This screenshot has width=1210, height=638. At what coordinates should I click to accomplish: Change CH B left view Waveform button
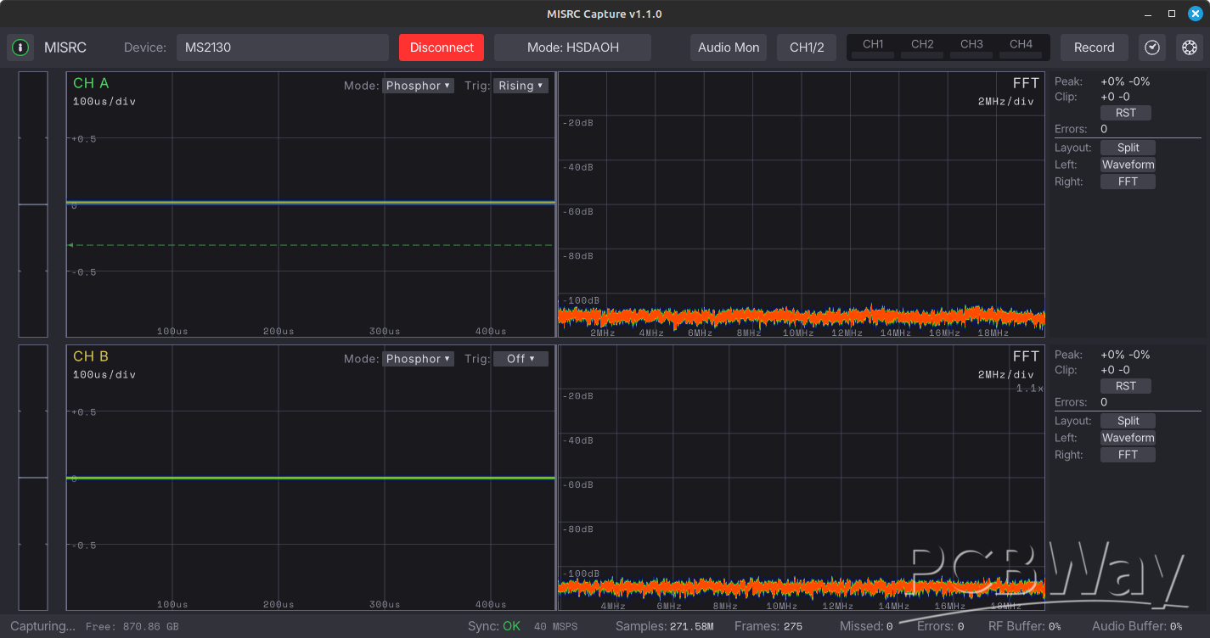1128,438
